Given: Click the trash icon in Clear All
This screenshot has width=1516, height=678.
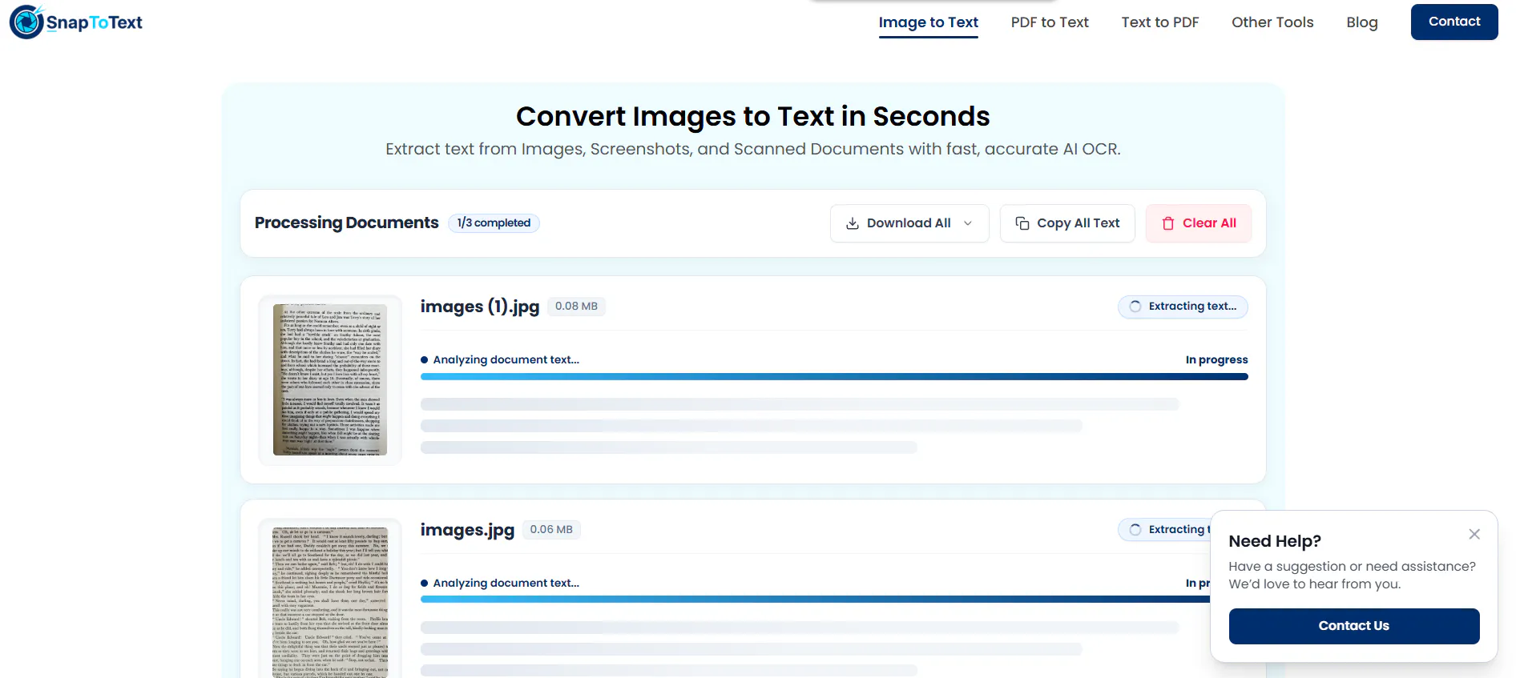Looking at the screenshot, I should 1168,223.
